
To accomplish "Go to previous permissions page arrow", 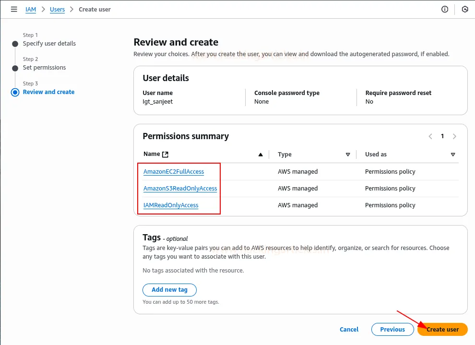I will 430,136.
